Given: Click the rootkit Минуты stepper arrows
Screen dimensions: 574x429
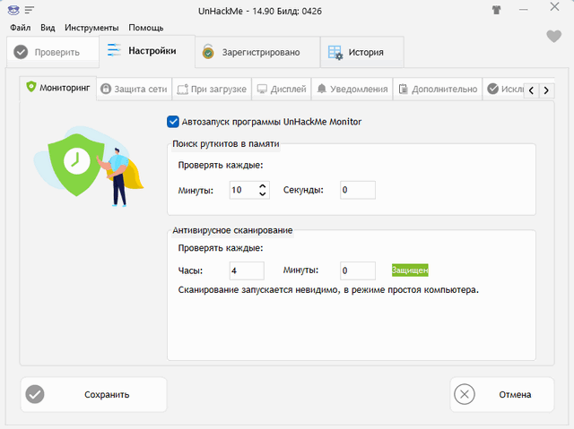Looking at the screenshot, I should coord(263,190).
